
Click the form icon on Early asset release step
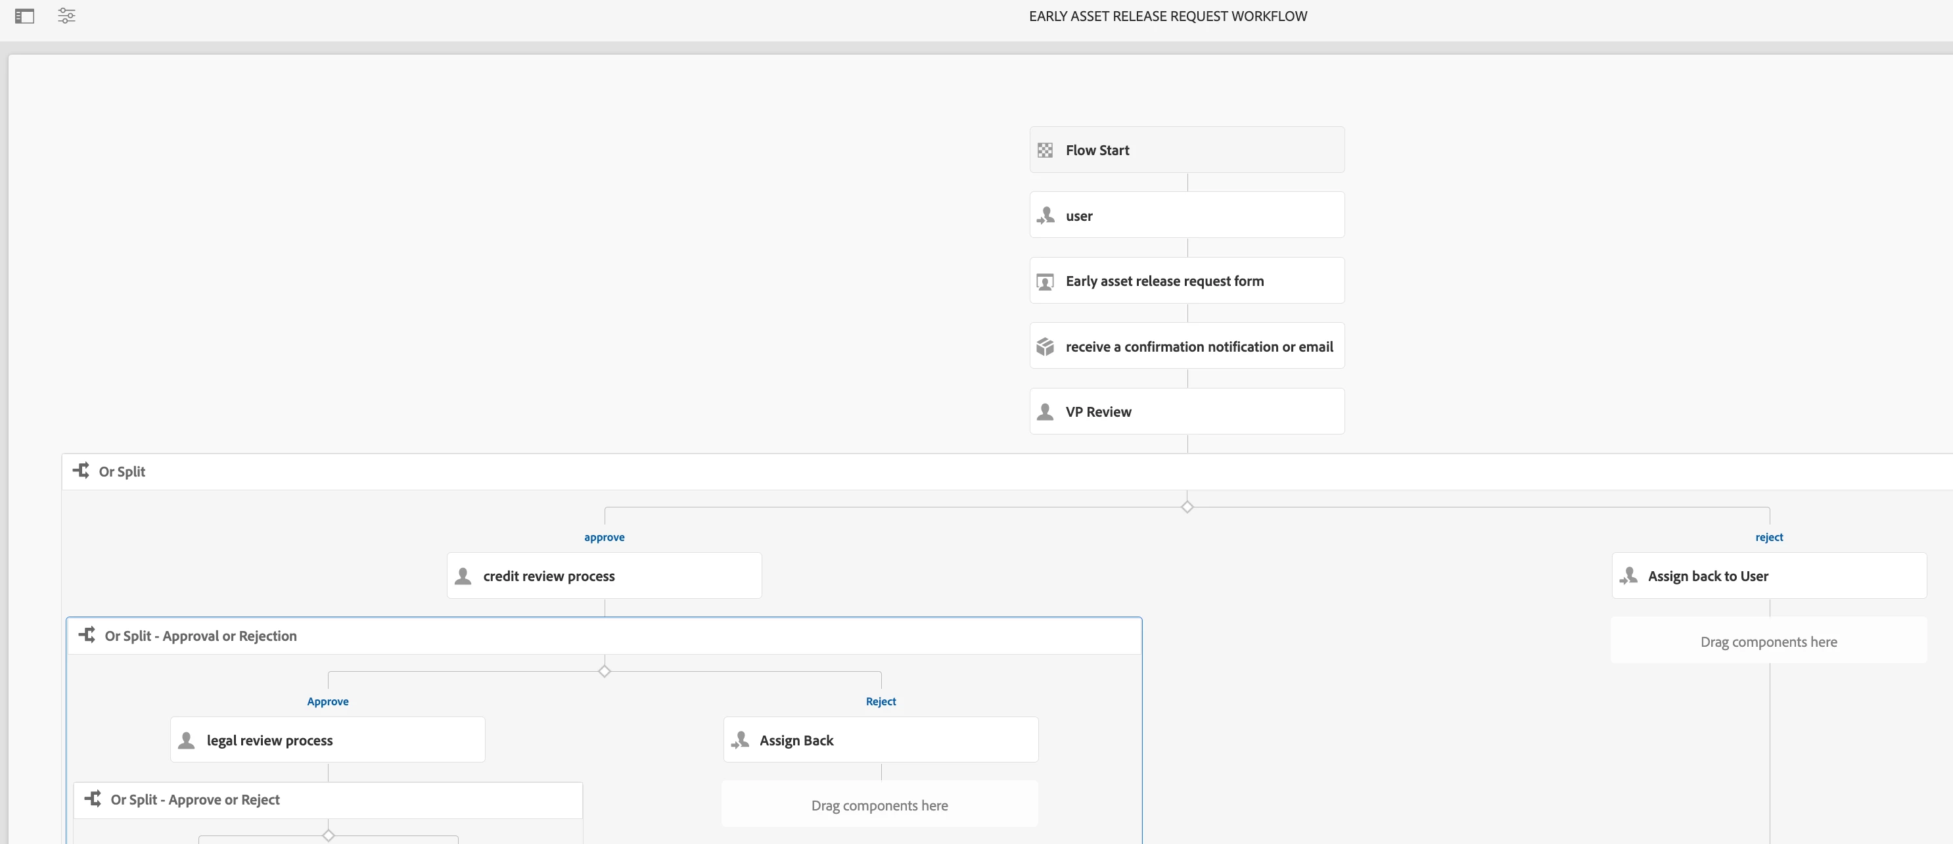tap(1045, 281)
